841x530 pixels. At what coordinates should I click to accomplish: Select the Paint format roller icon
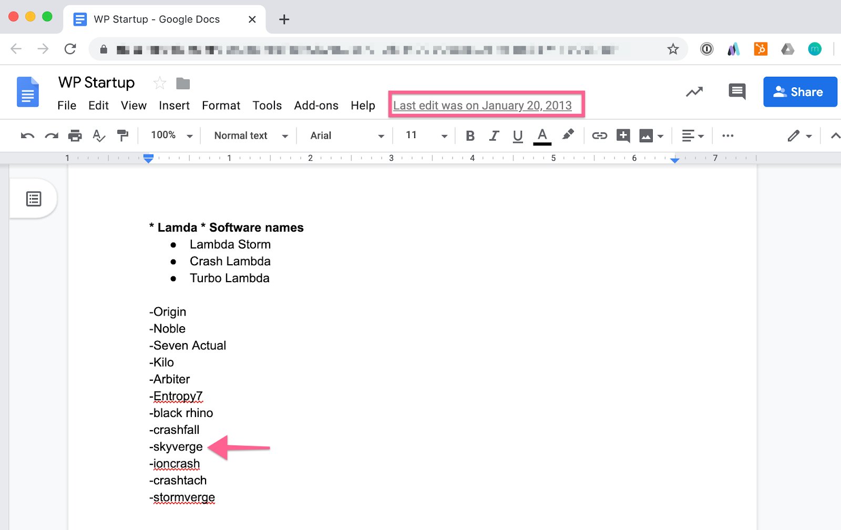tap(122, 136)
